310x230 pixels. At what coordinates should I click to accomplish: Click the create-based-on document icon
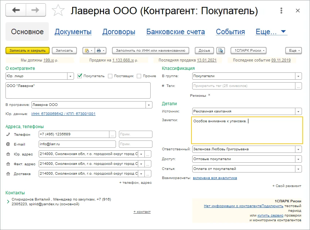coord(88,50)
